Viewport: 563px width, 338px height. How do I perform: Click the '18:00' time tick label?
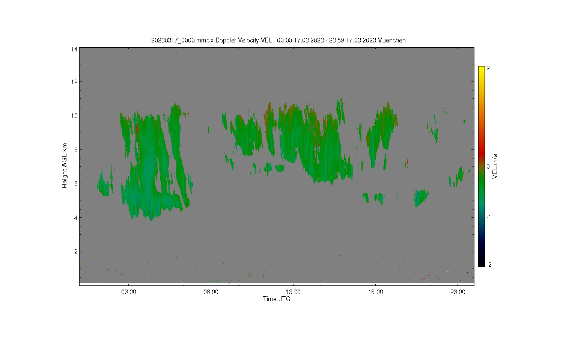tap(375, 292)
